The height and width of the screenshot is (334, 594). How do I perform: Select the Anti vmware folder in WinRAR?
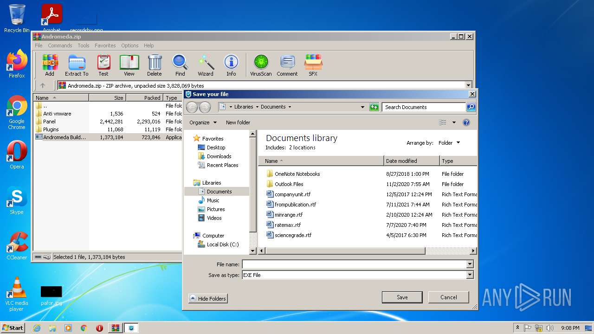point(57,114)
